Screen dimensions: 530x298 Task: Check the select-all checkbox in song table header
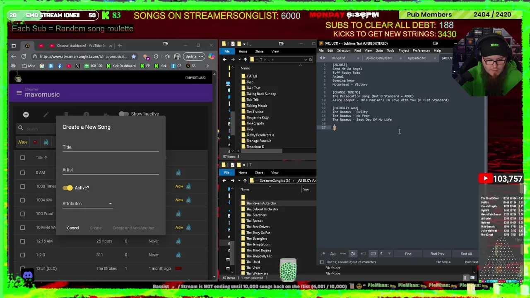[x=23, y=158]
